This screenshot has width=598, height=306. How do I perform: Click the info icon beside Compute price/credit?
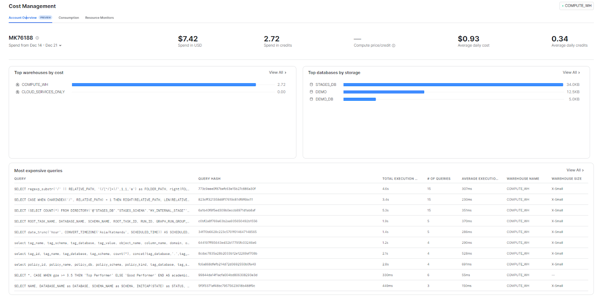tap(394, 46)
